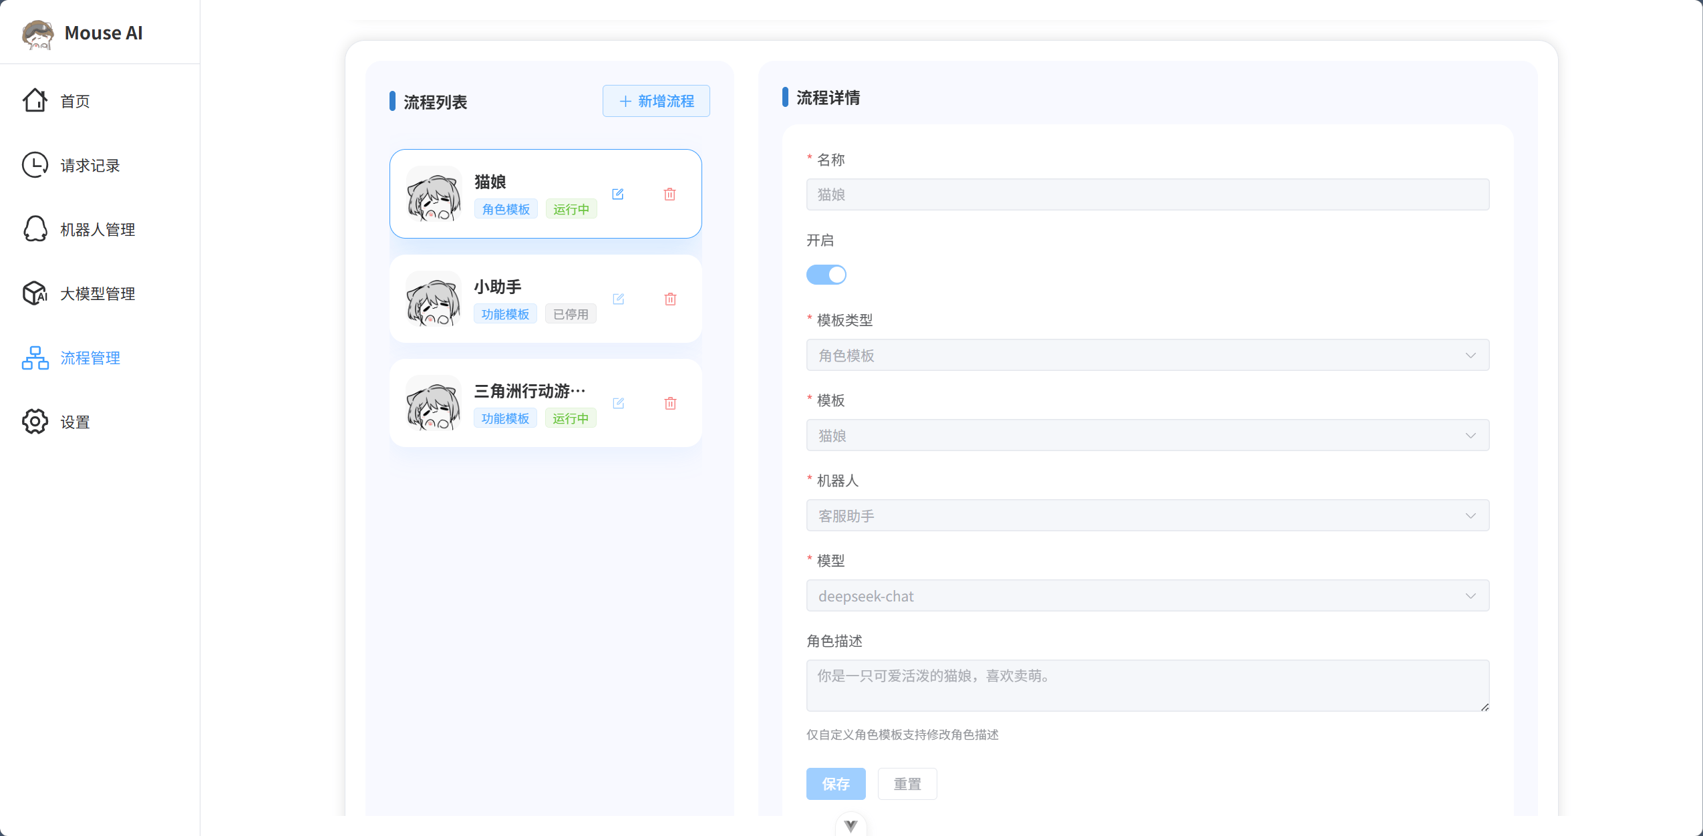Open 请求记录 from sidebar menu
The width and height of the screenshot is (1703, 836).
[x=90, y=165]
